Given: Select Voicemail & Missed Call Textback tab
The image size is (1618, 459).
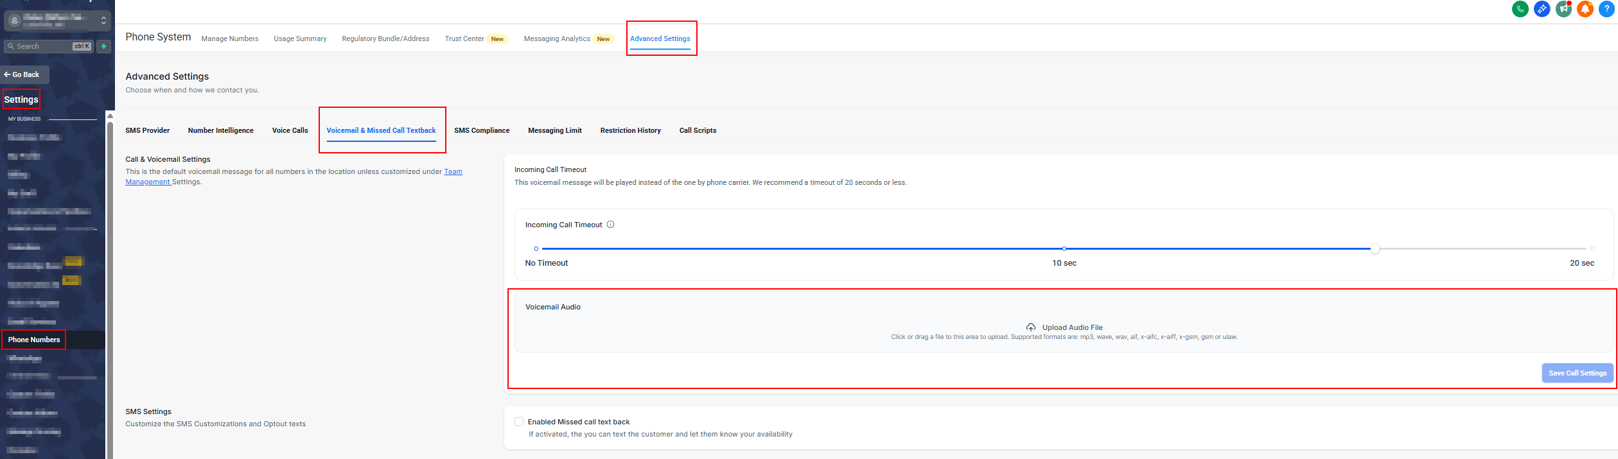Looking at the screenshot, I should (x=382, y=130).
